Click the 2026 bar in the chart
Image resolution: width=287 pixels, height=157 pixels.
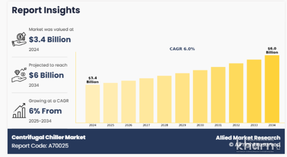click(x=128, y=102)
